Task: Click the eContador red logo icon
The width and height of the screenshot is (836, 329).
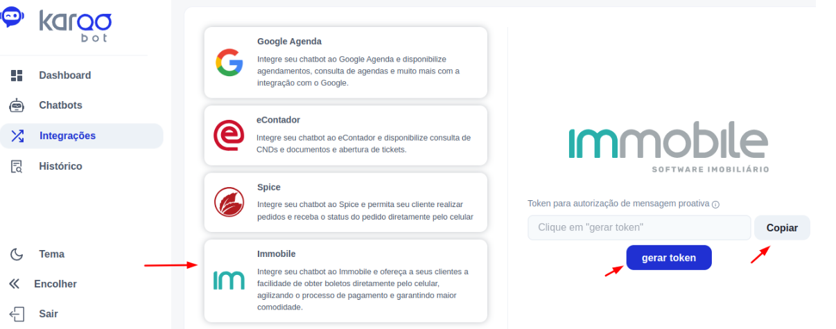Action: click(229, 135)
